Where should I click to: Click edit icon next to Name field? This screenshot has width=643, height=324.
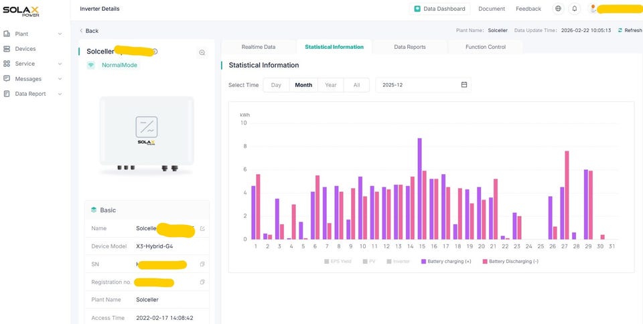(202, 229)
